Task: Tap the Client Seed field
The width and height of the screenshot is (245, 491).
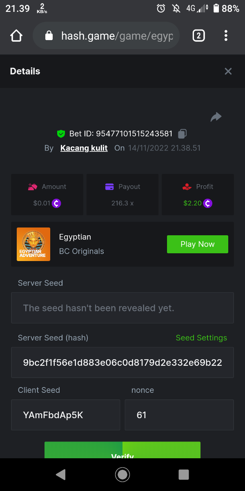Action: coord(65,415)
